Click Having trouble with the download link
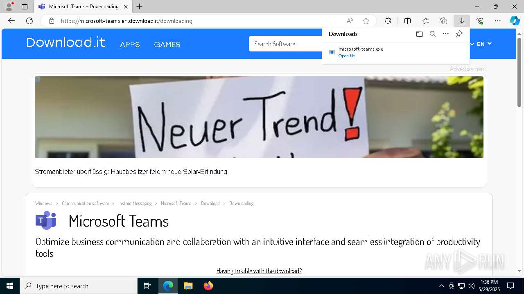Viewport: 524px width, 294px height. point(259,271)
